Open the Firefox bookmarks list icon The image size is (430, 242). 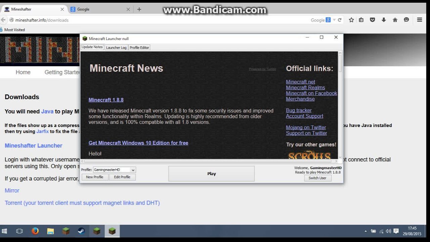361,20
